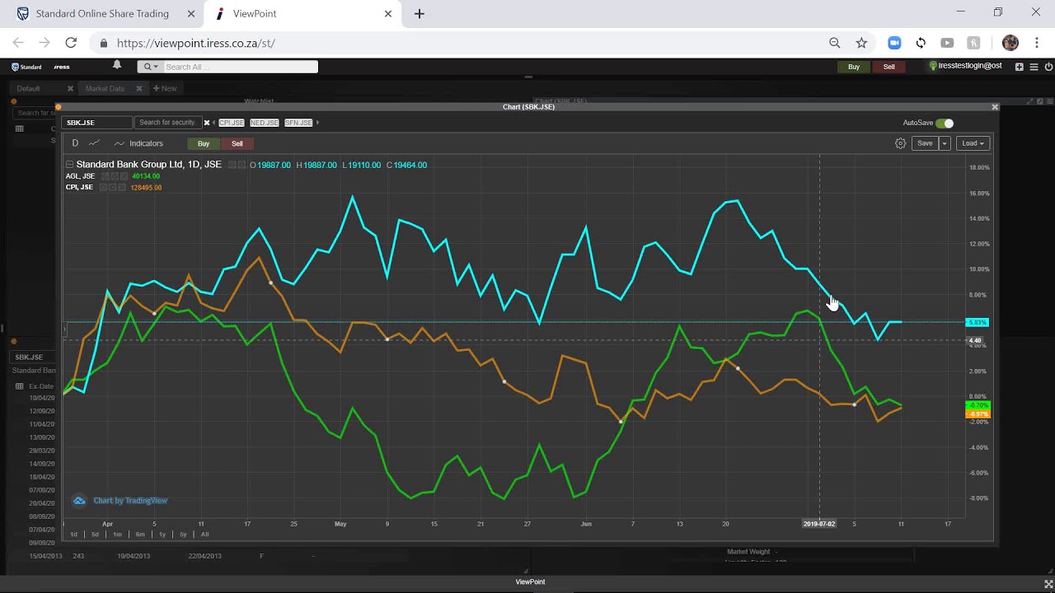Clear the recent securities with X icon
The width and height of the screenshot is (1055, 593).
pyautogui.click(x=207, y=123)
